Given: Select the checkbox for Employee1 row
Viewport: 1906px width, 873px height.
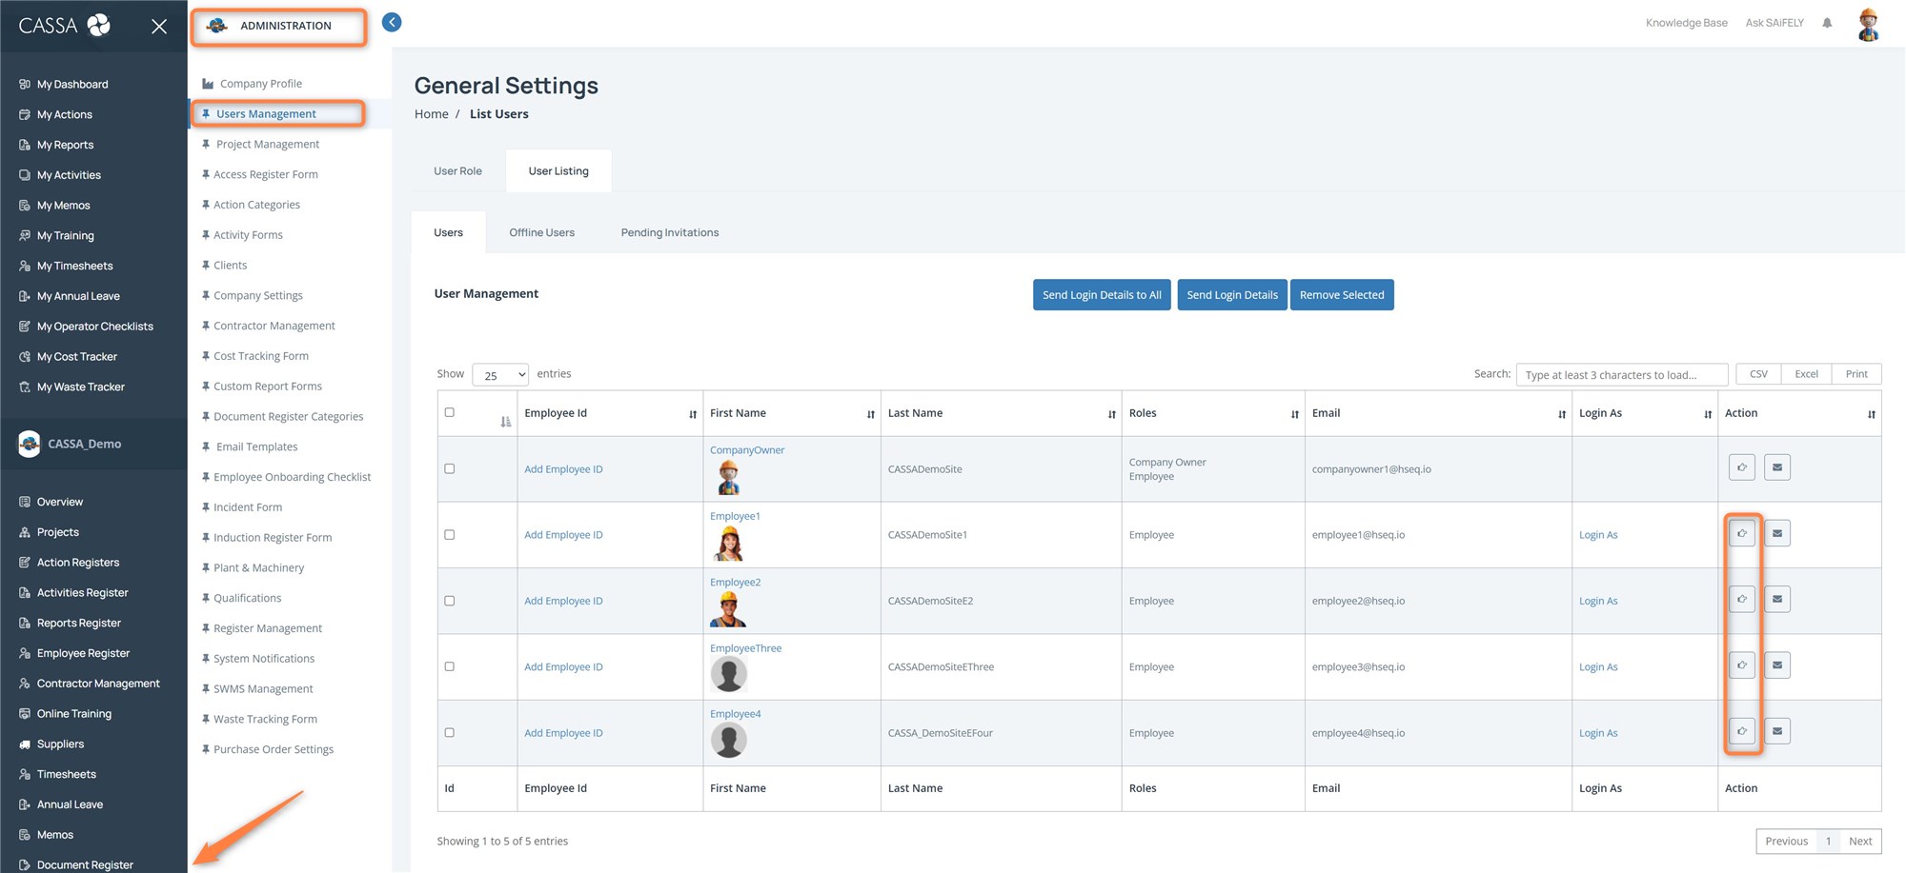Looking at the screenshot, I should click(x=450, y=535).
